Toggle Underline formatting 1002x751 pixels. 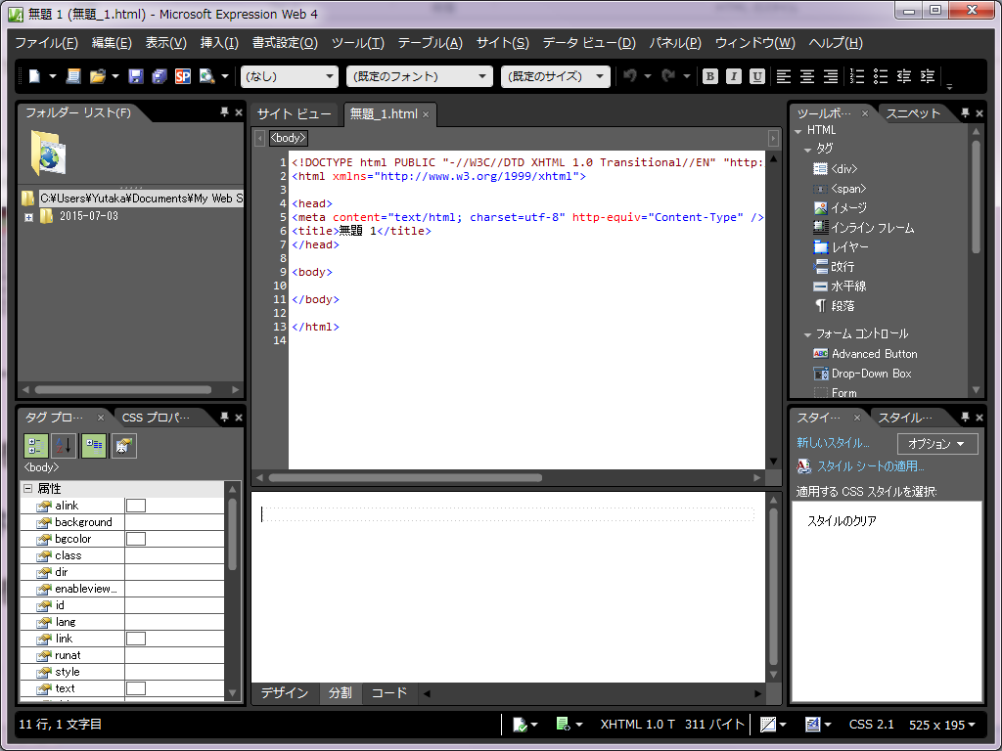(x=757, y=76)
